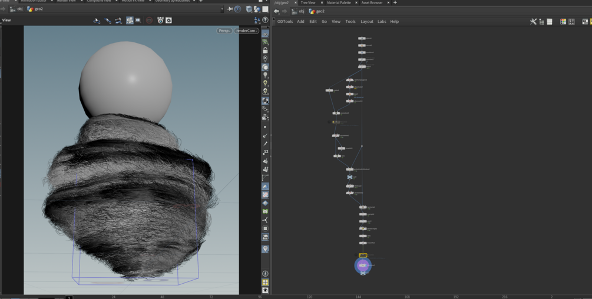Toggle the red circle snapshot icon in viewport toolbar

(x=149, y=21)
